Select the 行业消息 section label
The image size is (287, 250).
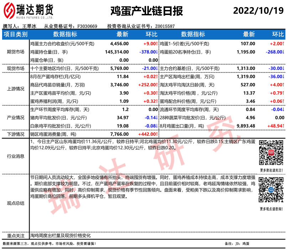coord(16,156)
